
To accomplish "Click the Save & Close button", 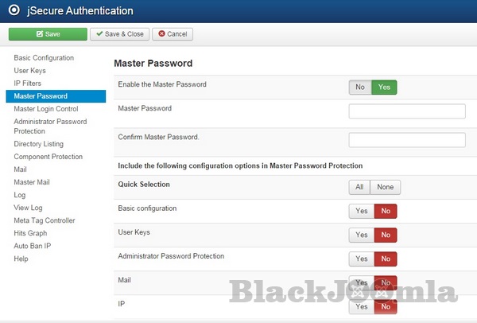I will click(119, 34).
